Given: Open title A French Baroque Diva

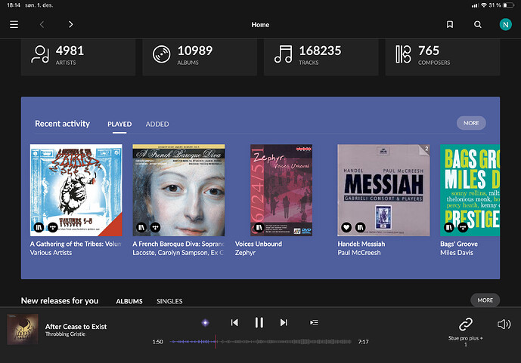Looking at the screenshot, I should [x=178, y=244].
